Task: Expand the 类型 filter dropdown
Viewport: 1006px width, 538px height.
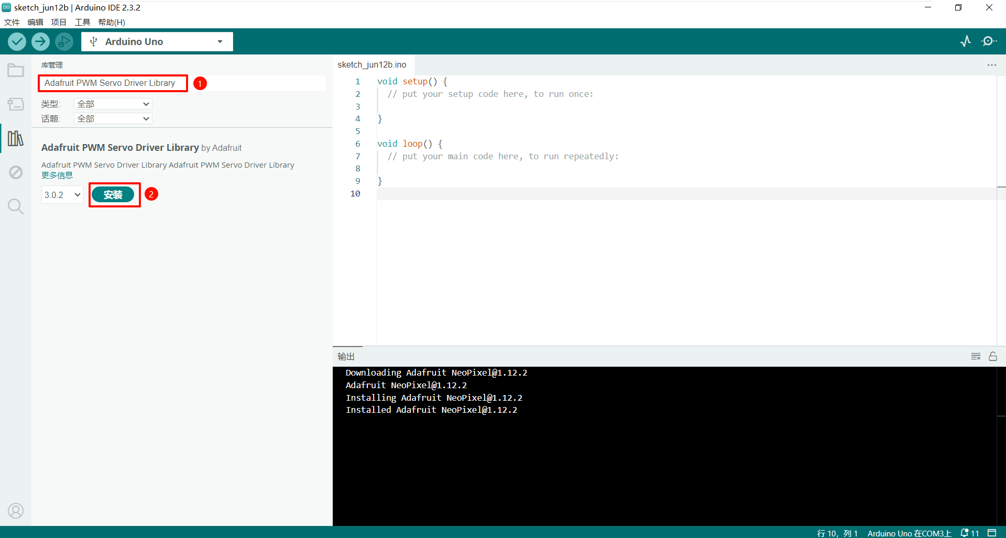Action: 113,104
